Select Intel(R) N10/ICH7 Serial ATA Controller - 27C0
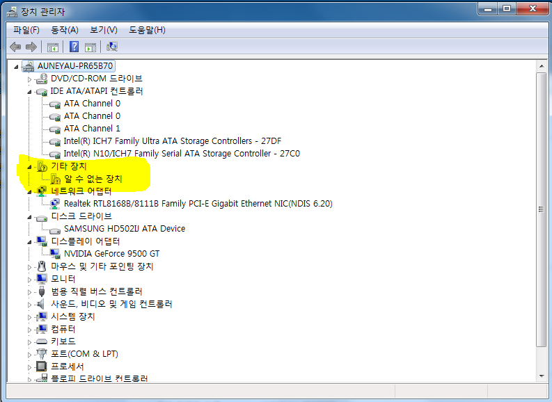 pos(182,154)
